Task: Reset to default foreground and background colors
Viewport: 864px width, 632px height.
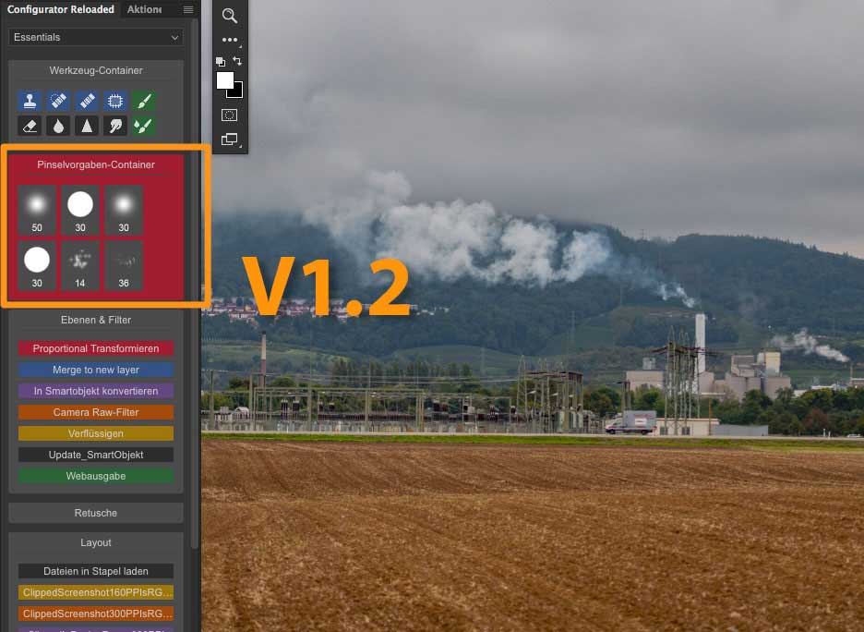Action: (221, 61)
